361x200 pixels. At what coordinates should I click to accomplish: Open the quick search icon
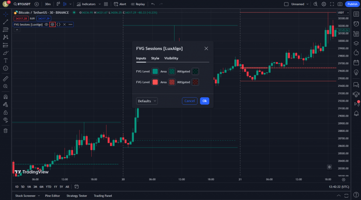pyautogui.click(x=316, y=4)
